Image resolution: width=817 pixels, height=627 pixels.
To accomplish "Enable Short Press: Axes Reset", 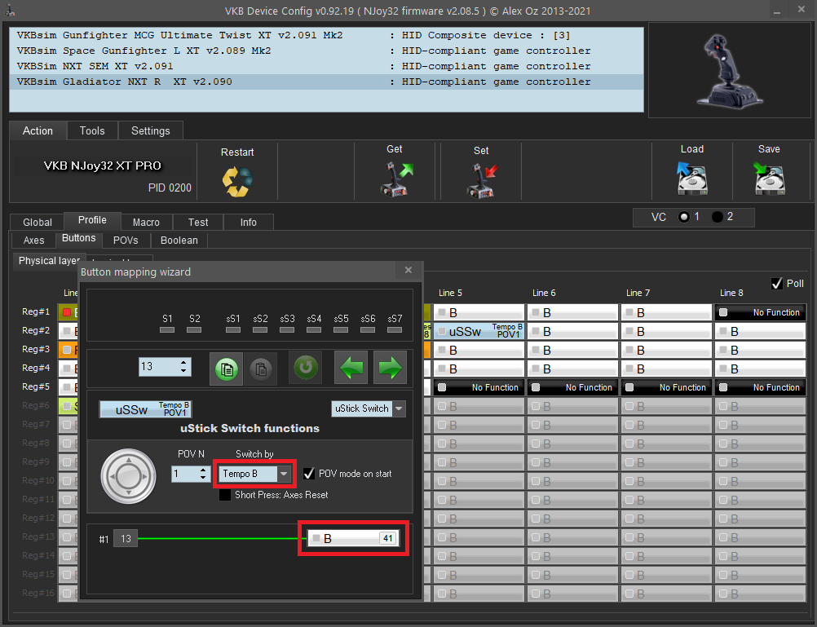I will point(225,495).
